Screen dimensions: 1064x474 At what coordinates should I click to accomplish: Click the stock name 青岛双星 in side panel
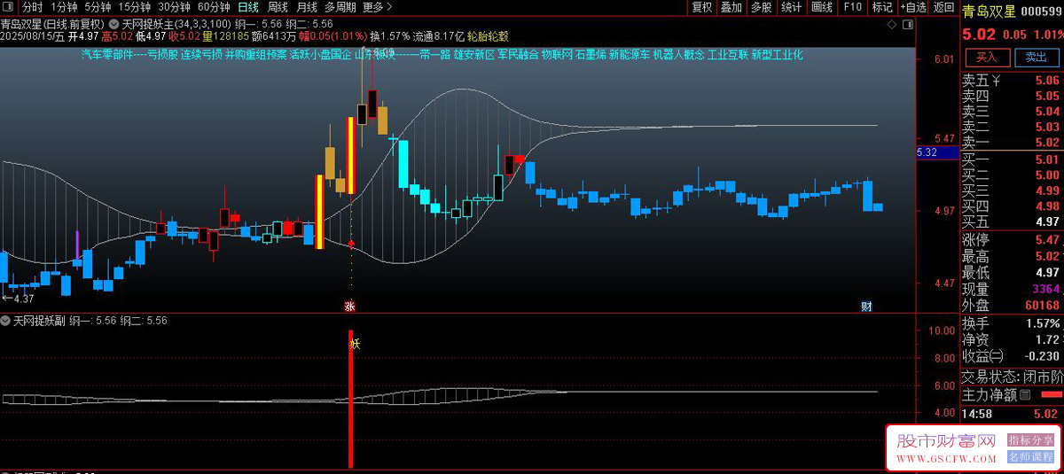989,12
